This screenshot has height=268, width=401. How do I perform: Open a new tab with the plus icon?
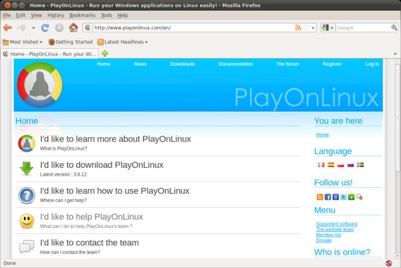coord(105,53)
